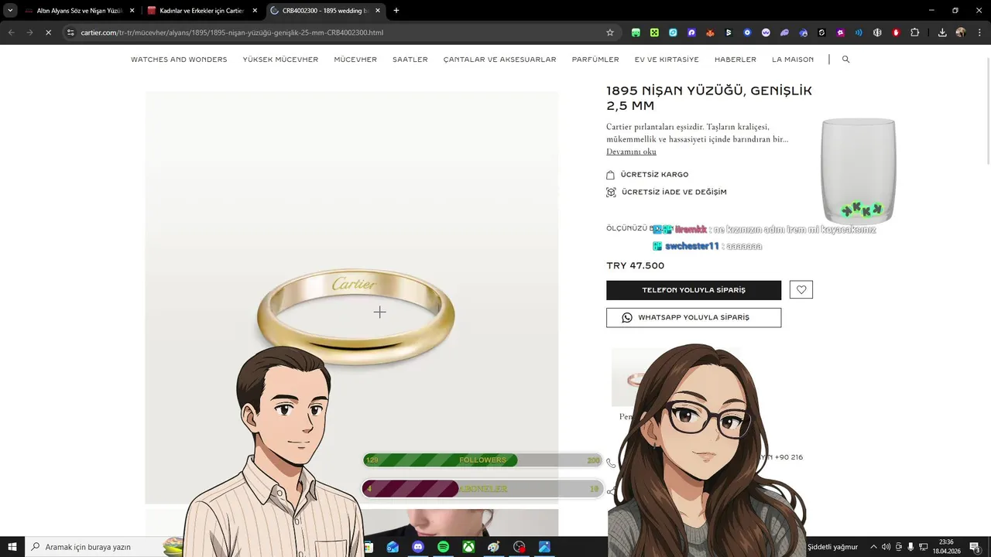This screenshot has height=557, width=991.
Task: Open Watches and Wonders menu
Action: (179, 60)
